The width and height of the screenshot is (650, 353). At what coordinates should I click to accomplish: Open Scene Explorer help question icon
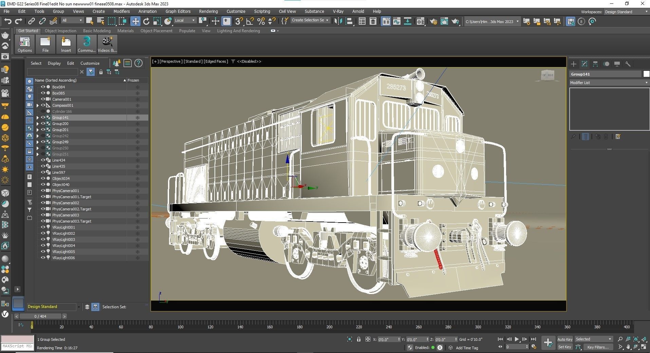(138, 63)
